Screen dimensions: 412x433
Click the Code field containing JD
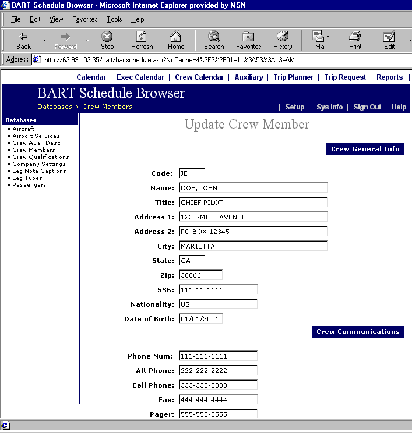pyautogui.click(x=192, y=173)
